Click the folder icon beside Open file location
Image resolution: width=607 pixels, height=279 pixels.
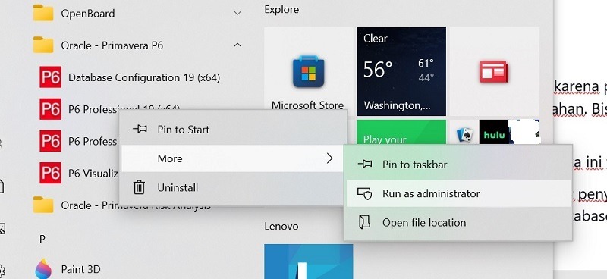(365, 222)
